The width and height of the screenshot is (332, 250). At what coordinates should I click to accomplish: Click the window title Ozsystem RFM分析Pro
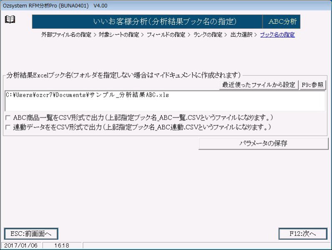pyautogui.click(x=55, y=5)
